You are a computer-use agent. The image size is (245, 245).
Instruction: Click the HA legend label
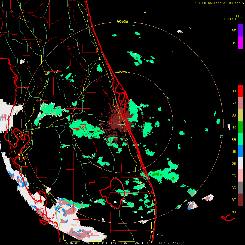234,91
